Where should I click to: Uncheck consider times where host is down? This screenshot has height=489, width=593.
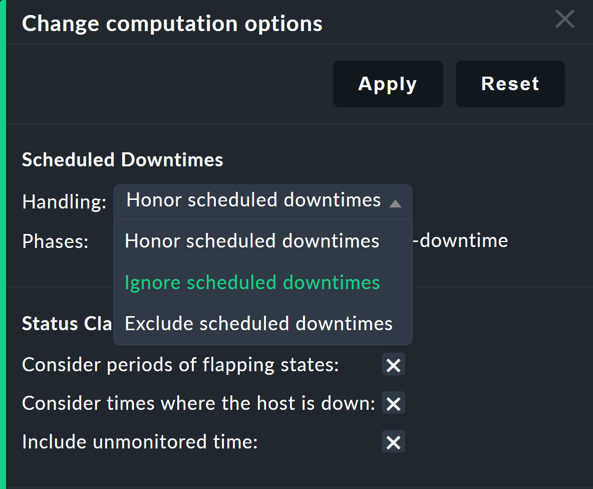(x=393, y=403)
